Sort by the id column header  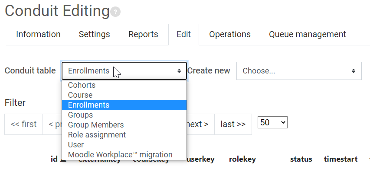[x=54, y=159]
